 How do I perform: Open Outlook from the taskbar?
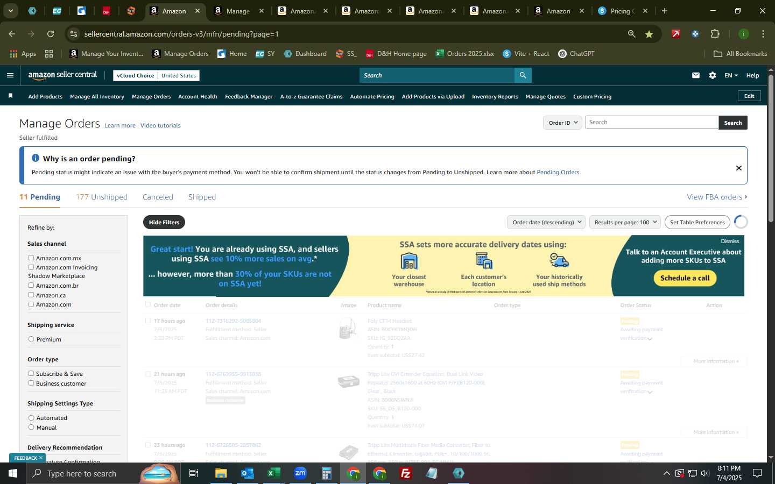tap(248, 473)
